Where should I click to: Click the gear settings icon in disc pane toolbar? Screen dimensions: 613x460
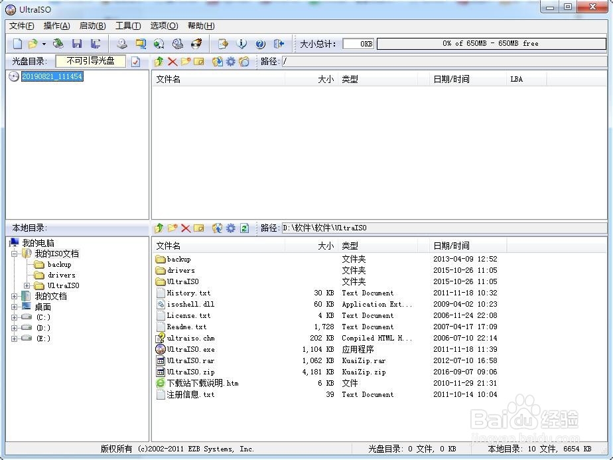point(231,62)
